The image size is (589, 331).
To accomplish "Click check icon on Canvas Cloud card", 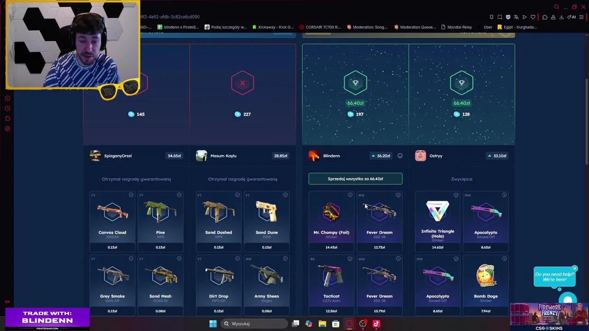I will [131, 195].
